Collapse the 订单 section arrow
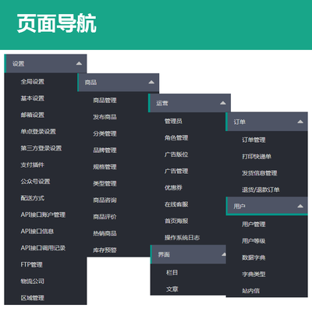 pos(300,122)
